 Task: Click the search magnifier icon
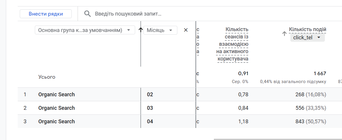coord(87,14)
